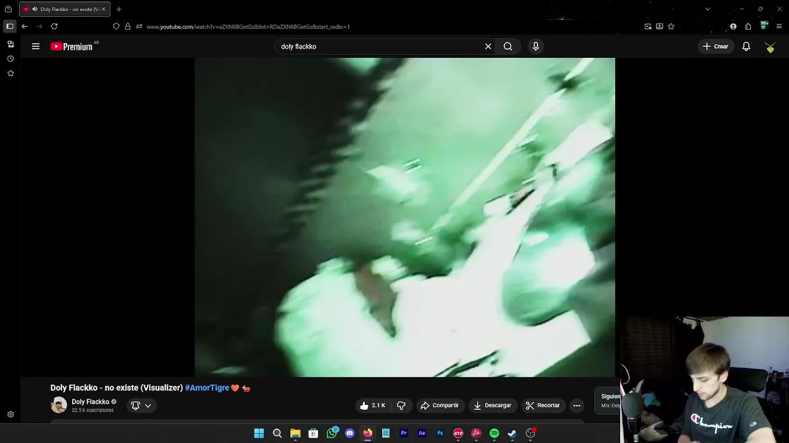Click the search magnifier button
This screenshot has width=789, height=443.
pyautogui.click(x=508, y=46)
